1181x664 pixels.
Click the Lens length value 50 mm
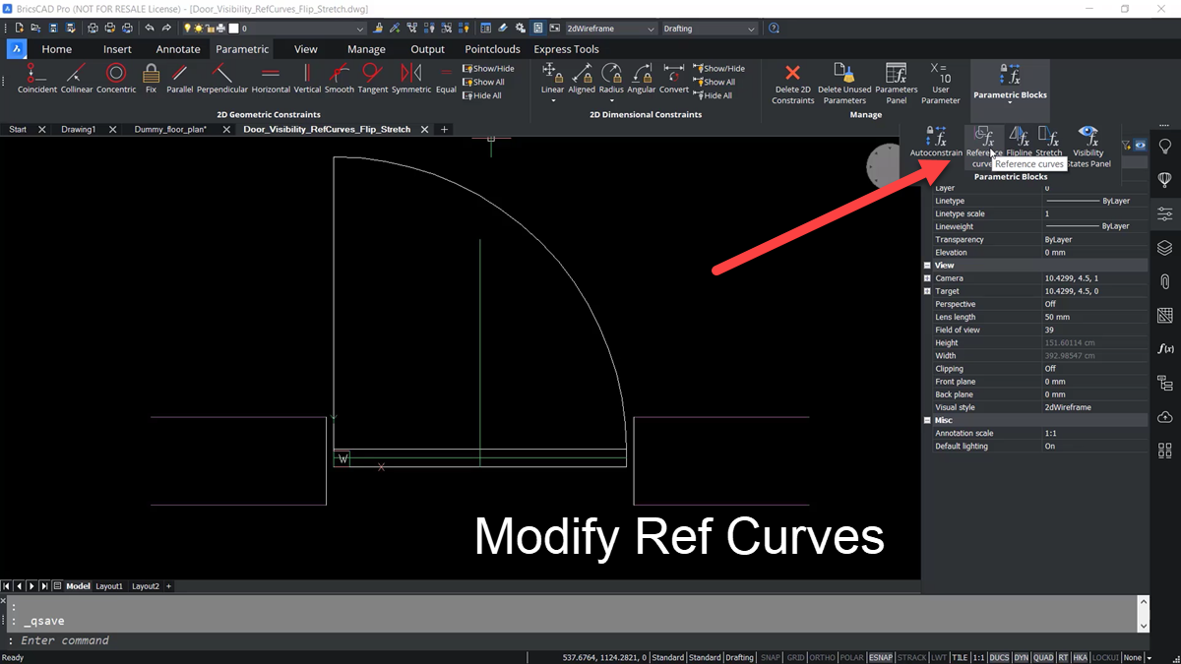pyautogui.click(x=1094, y=317)
